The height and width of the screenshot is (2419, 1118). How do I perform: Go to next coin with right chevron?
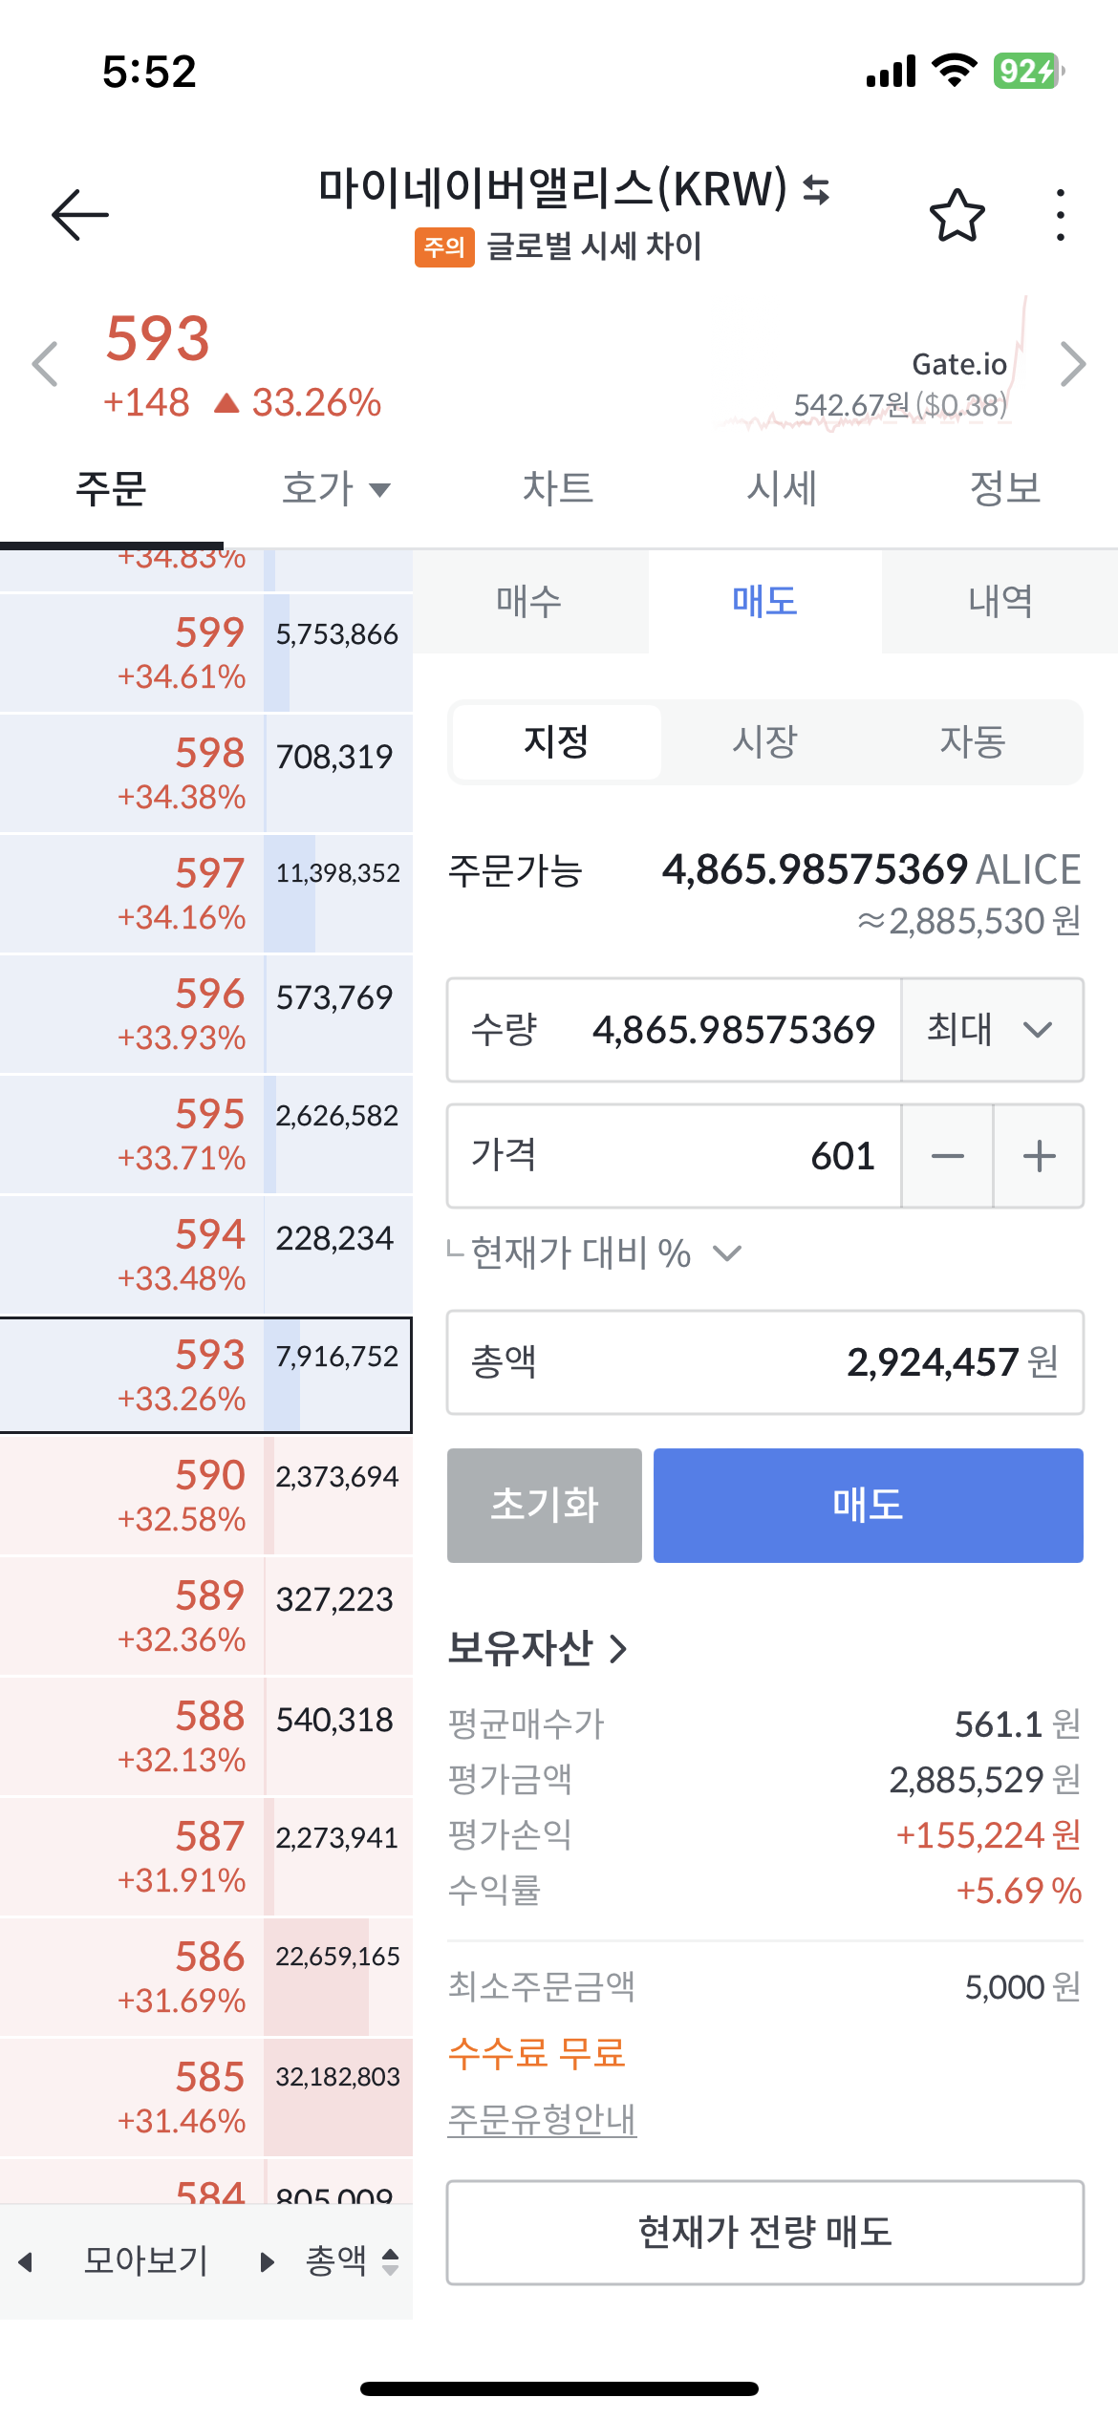[1073, 364]
